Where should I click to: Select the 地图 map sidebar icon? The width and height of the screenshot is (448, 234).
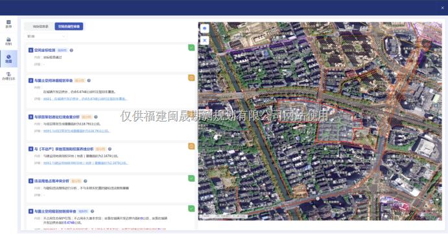click(8, 59)
